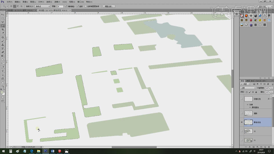
Task: Click the tolerance input field
Action: [x=60, y=6]
